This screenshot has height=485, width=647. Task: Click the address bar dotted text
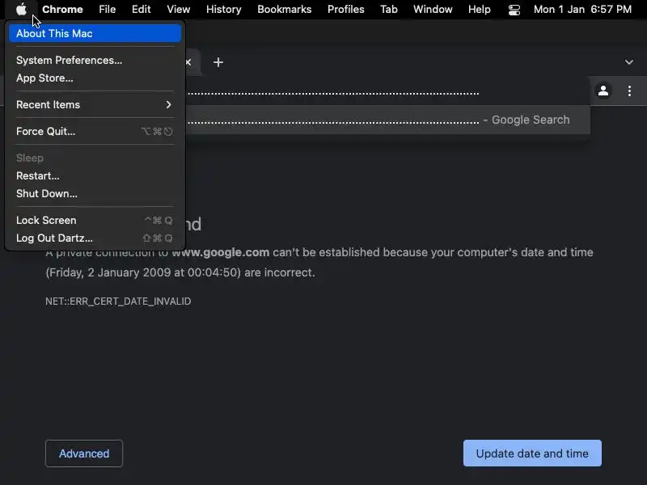point(333,93)
